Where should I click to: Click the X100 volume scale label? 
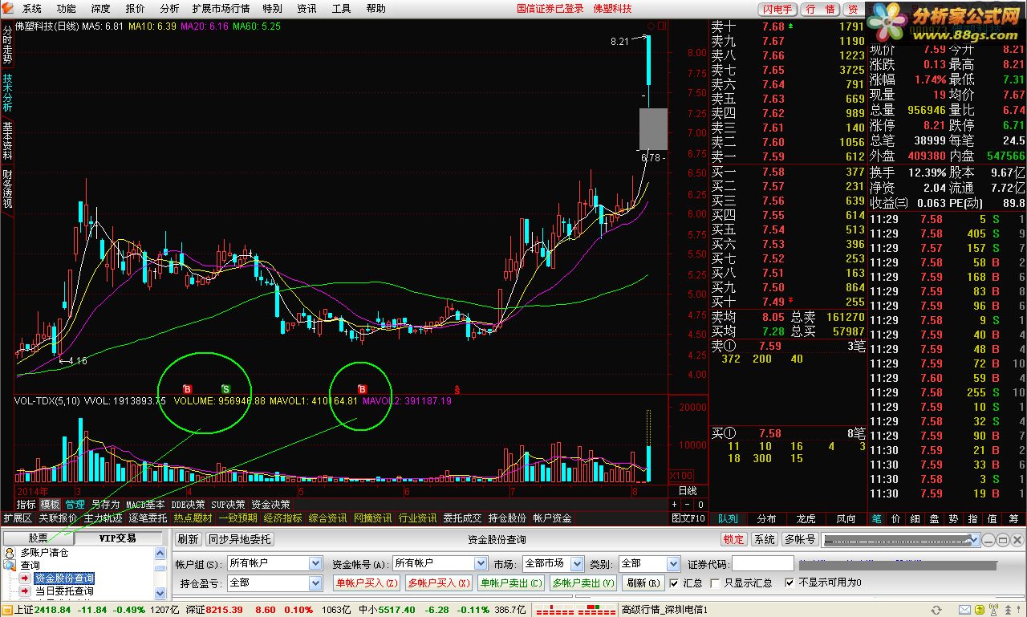pos(681,475)
